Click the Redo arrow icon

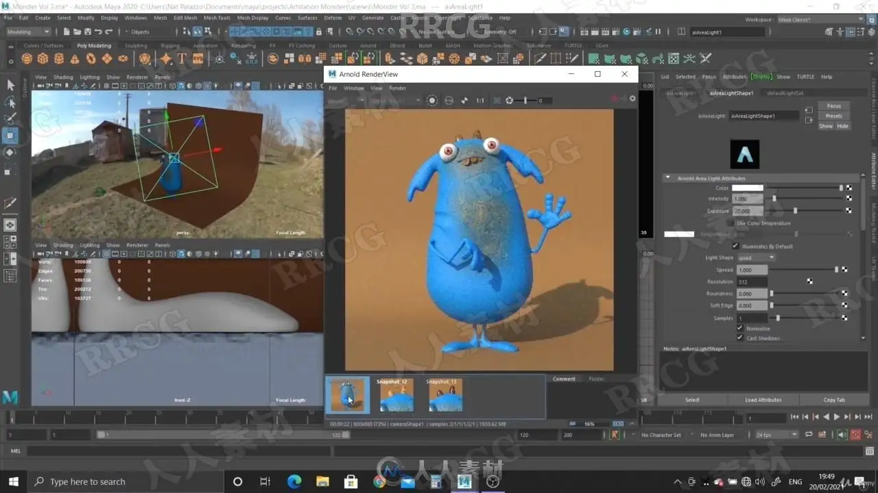pyautogui.click(x=108, y=31)
